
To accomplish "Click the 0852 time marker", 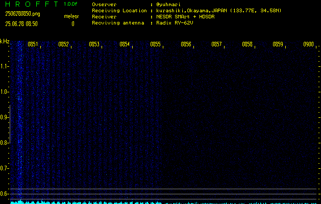I will (63, 44).
